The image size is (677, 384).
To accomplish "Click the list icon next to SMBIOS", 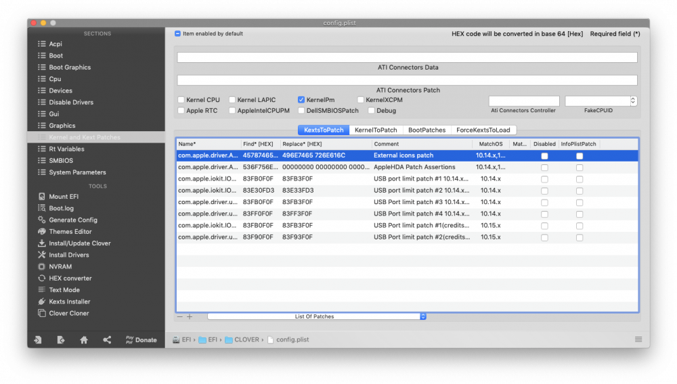I will tap(42, 160).
